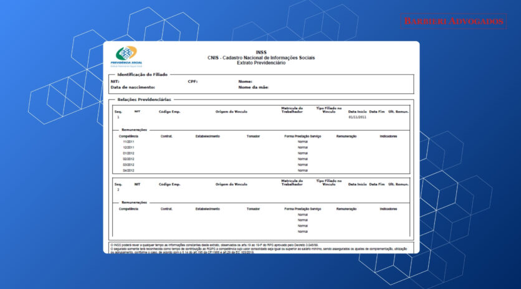Select the 12/2011 competência row

[128, 147]
